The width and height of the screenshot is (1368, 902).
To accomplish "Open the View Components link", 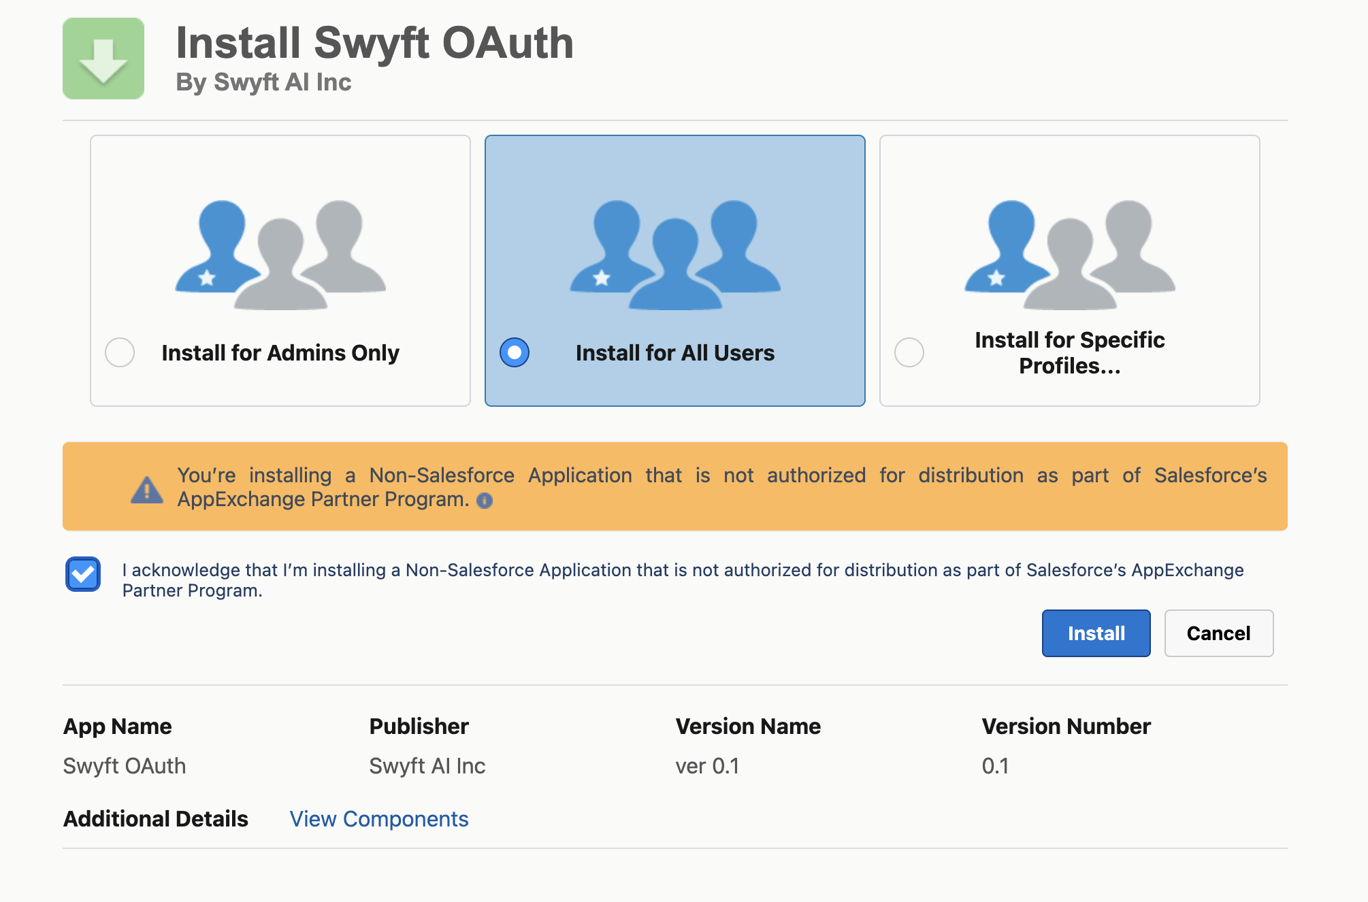I will tap(379, 818).
